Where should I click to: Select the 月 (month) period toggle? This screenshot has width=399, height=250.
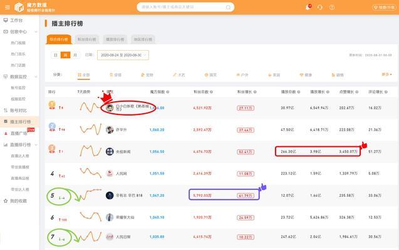point(75,55)
